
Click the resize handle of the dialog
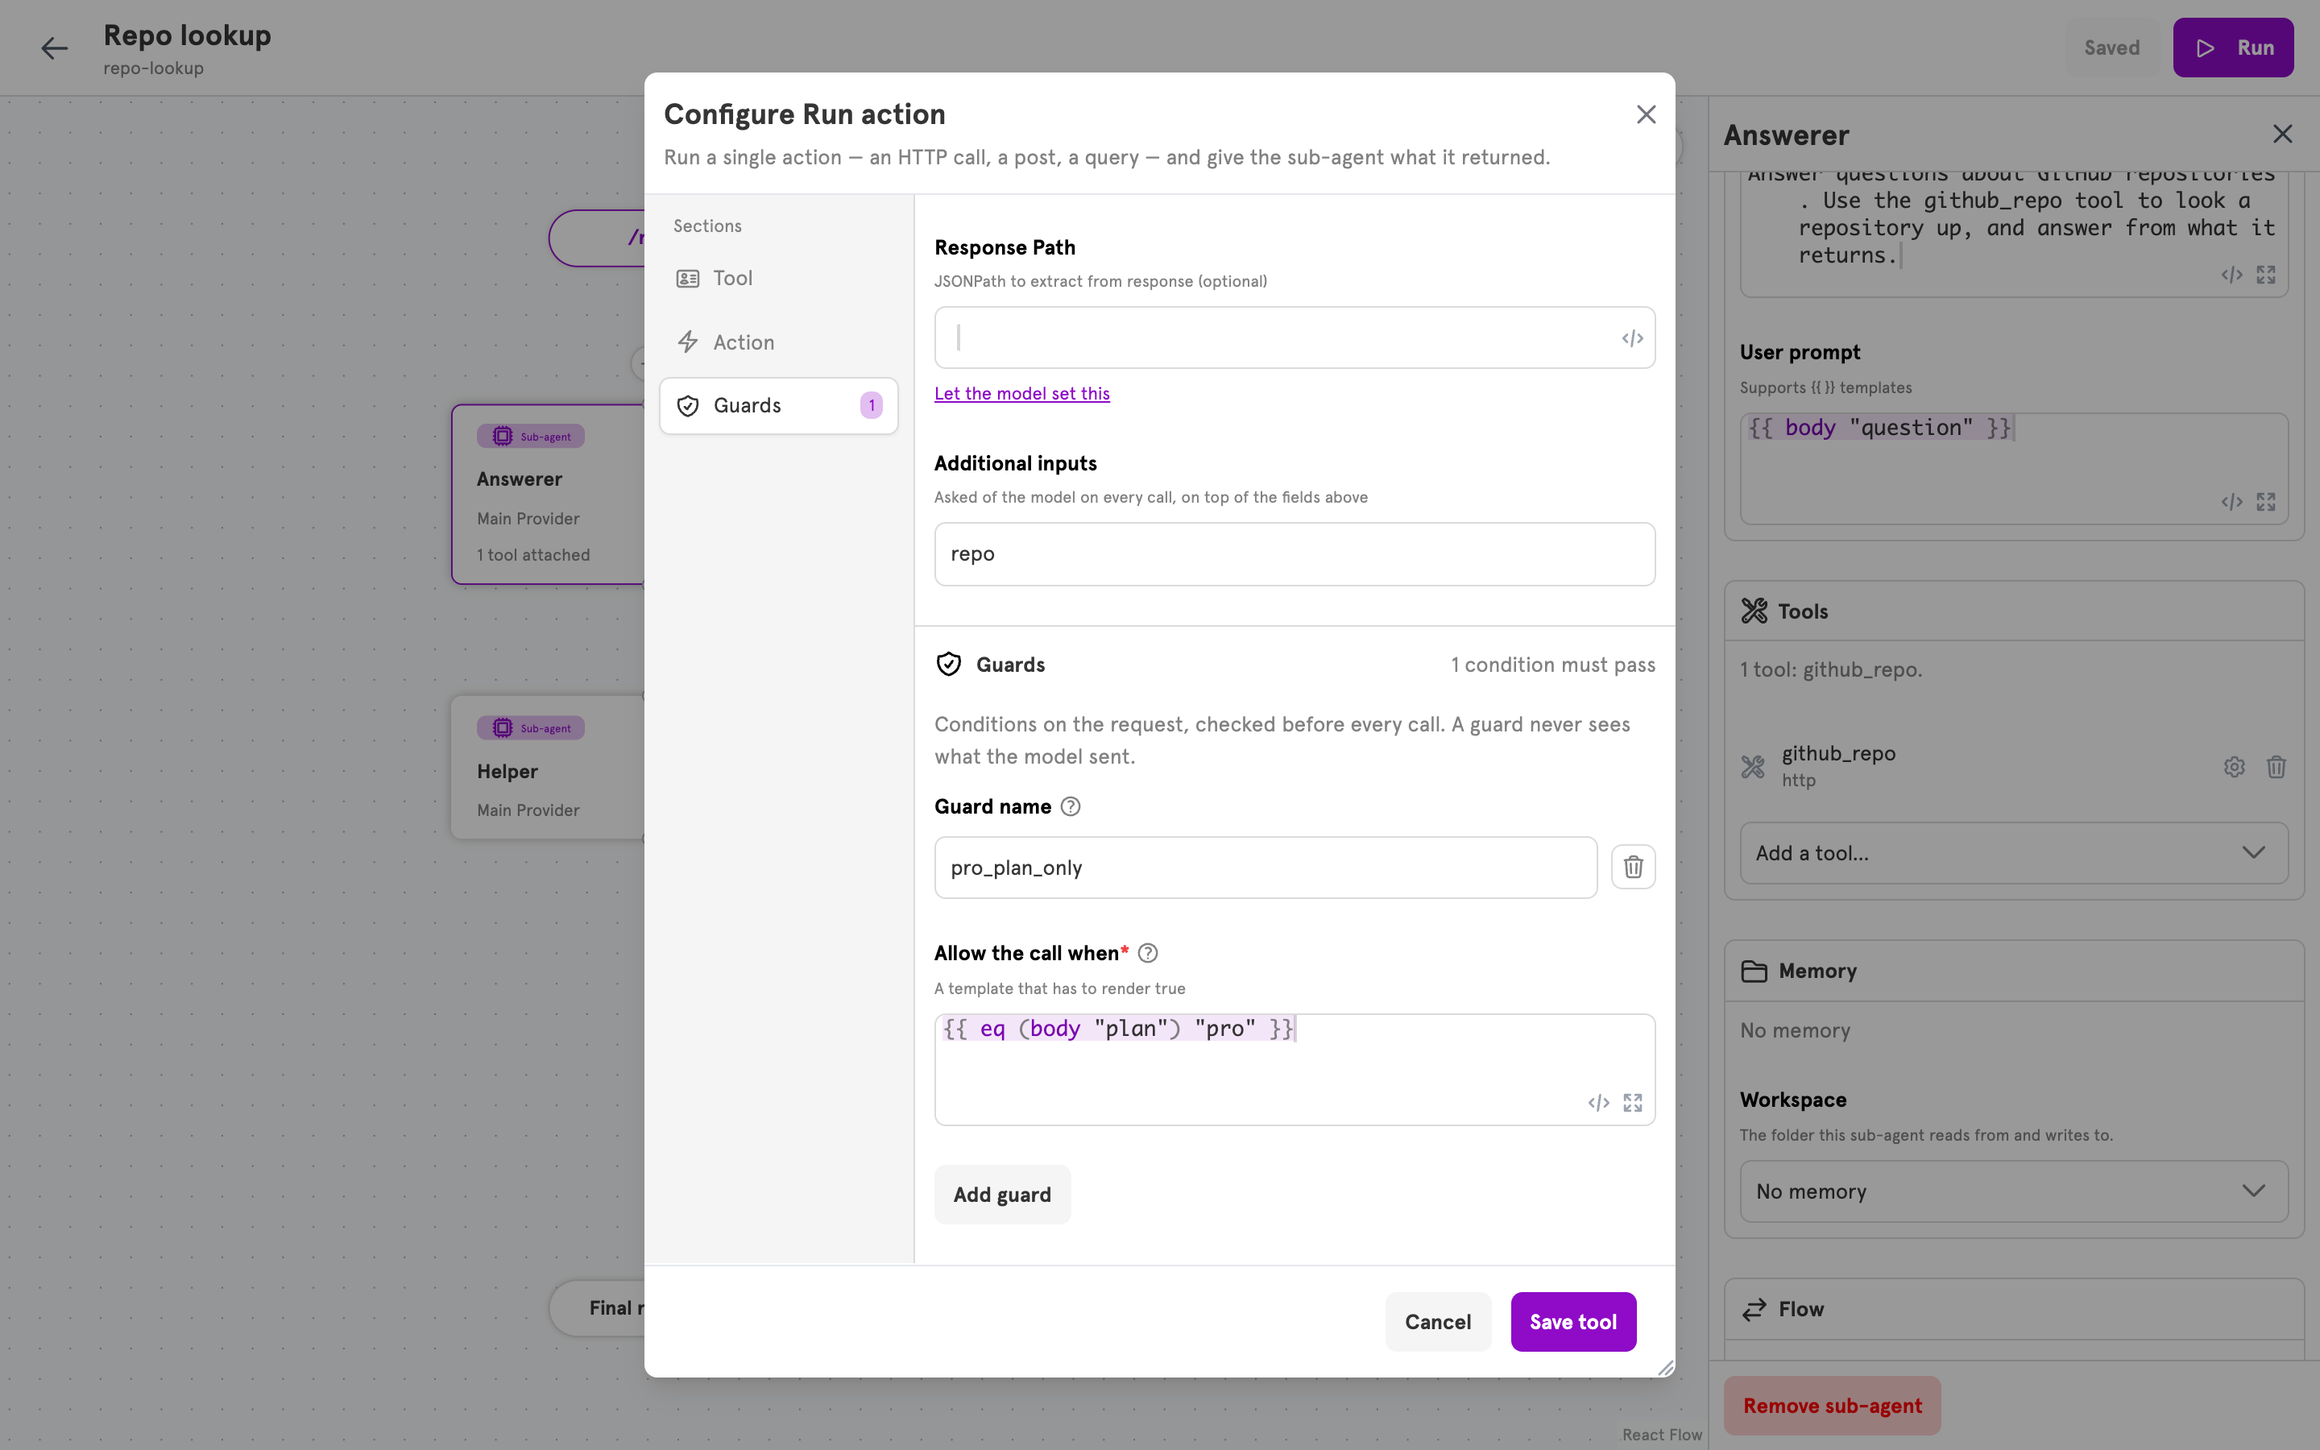point(1665,1368)
